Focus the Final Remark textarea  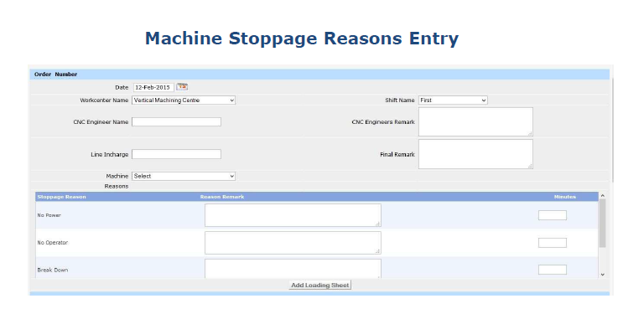pos(475,154)
